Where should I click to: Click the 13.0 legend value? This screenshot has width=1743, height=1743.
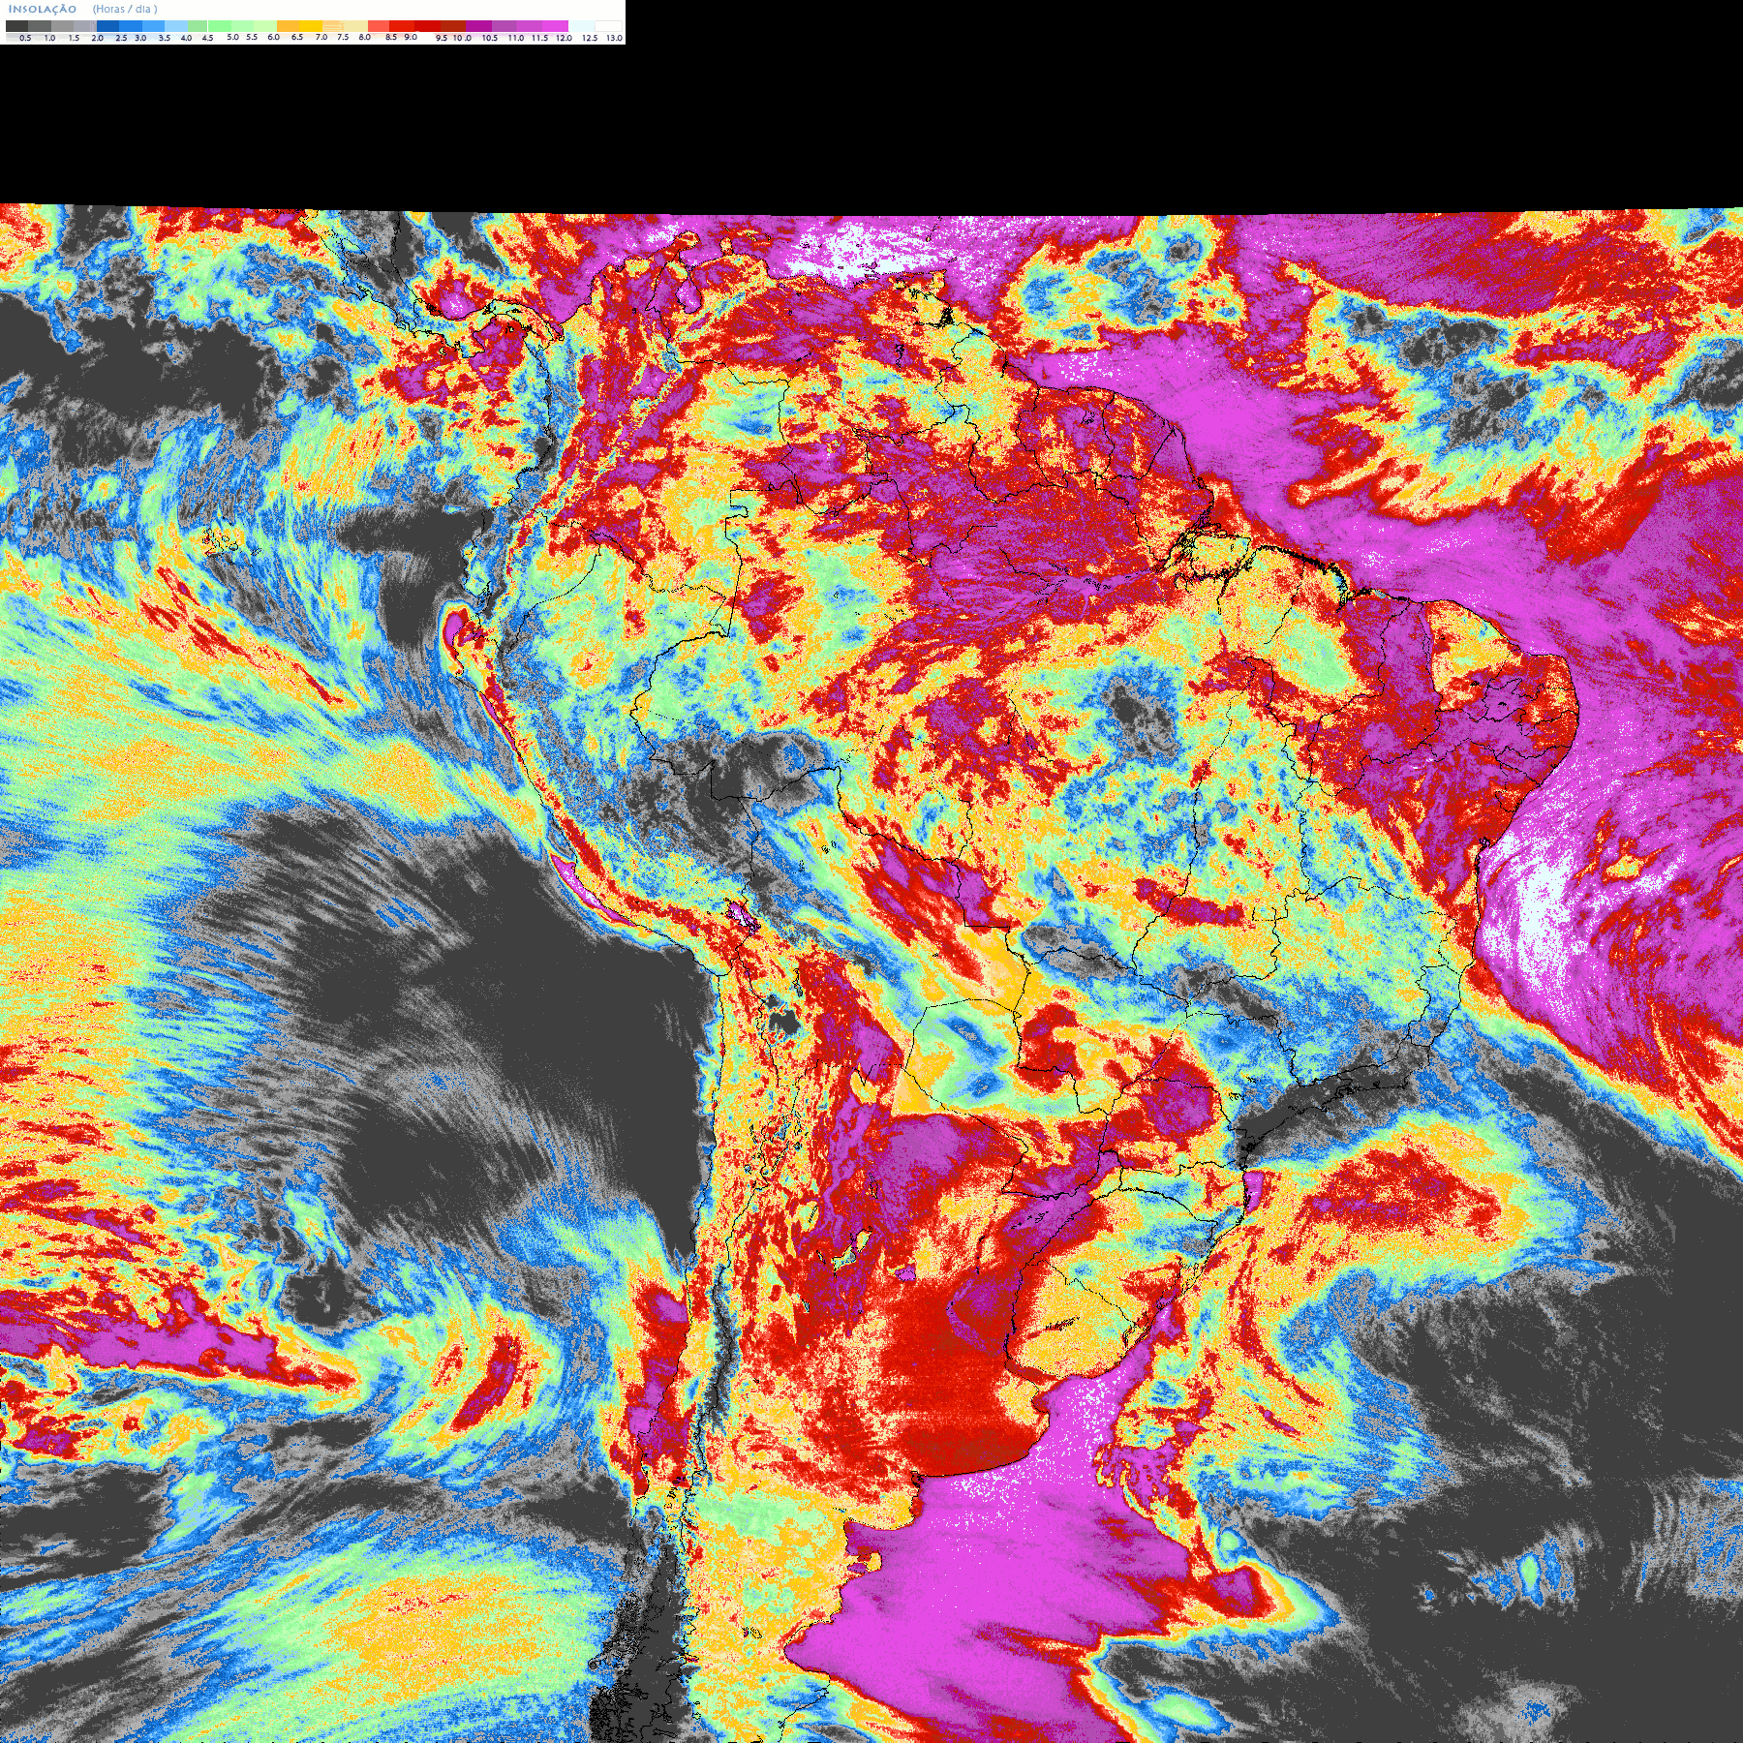pos(614,38)
